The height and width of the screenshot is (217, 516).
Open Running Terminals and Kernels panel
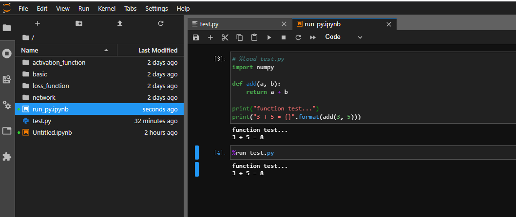click(7, 54)
